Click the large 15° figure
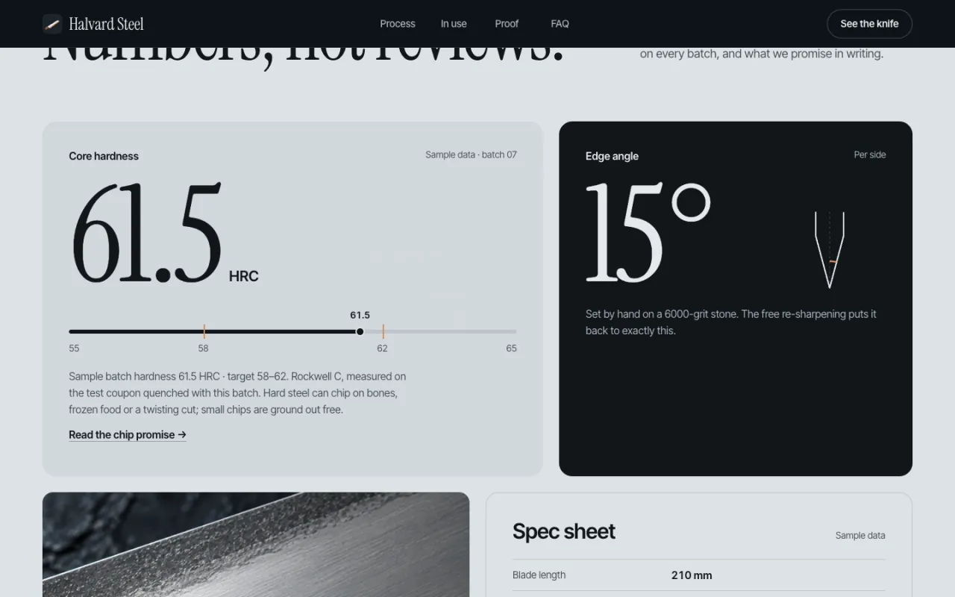The width and height of the screenshot is (955, 597). pyautogui.click(x=648, y=233)
